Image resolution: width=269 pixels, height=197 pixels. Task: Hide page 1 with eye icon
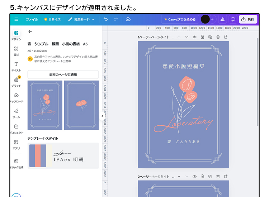point(194,37)
